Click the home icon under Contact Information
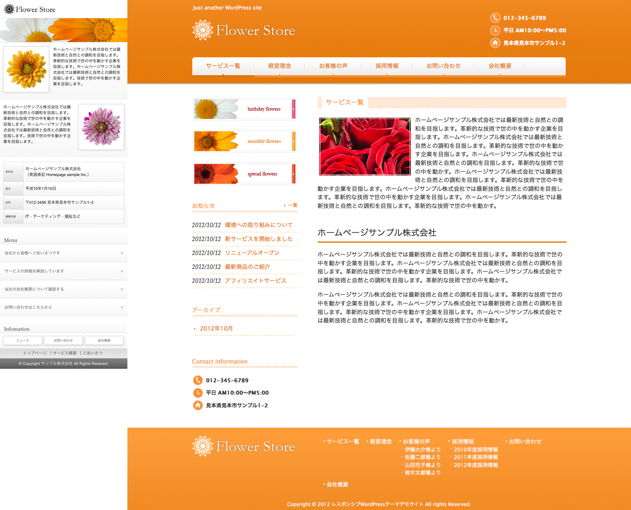The width and height of the screenshot is (631, 510). (x=198, y=405)
